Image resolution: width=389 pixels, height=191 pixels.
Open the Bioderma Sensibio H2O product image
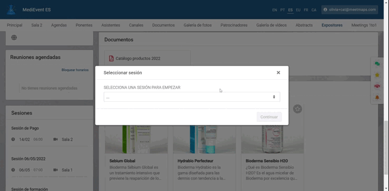273,139
